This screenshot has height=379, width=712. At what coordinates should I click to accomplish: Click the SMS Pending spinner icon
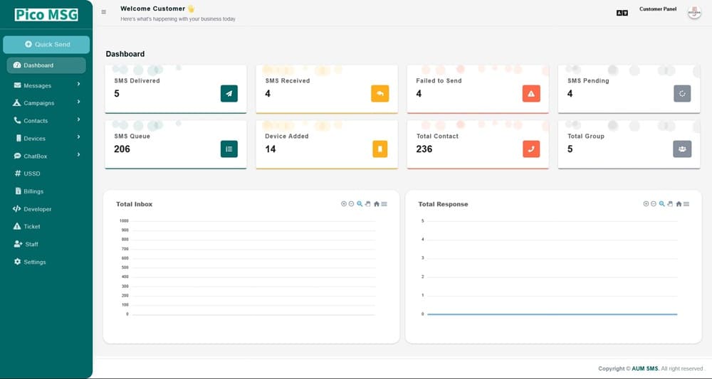click(x=682, y=93)
